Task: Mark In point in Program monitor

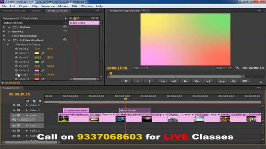Action: coord(138,82)
